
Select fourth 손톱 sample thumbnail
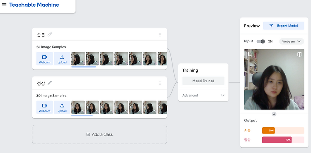click(x=121, y=59)
